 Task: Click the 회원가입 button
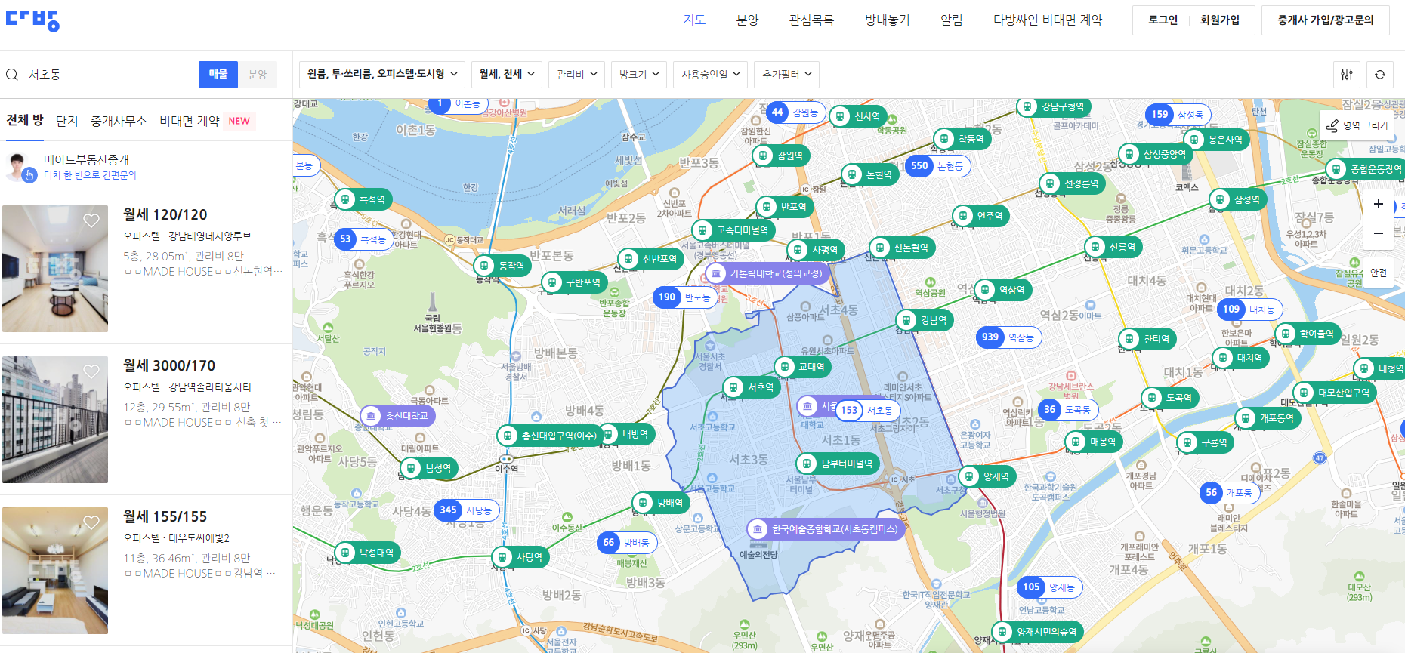tap(1219, 20)
